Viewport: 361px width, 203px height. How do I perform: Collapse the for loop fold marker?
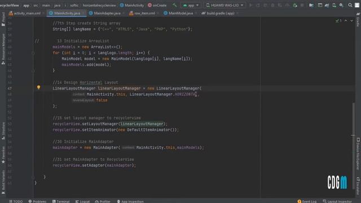point(33,53)
